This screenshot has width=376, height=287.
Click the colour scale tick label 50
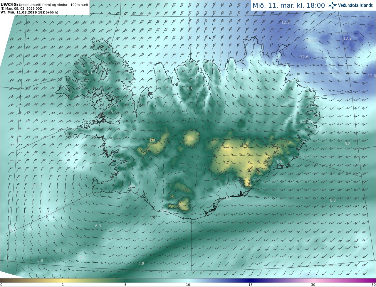pyautogui.click(x=373, y=285)
